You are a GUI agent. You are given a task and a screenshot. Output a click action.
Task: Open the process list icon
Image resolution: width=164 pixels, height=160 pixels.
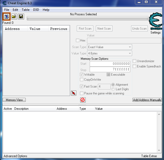6,16
